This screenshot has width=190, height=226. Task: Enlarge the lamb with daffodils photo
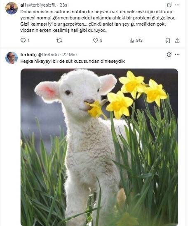(99, 147)
